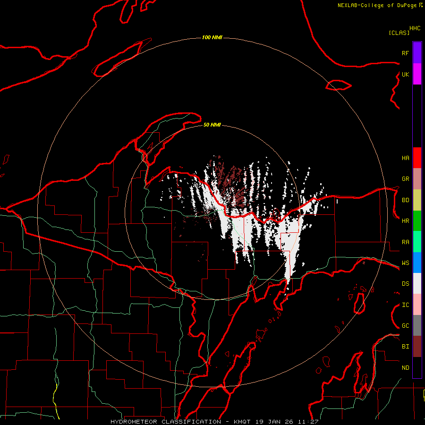The height and width of the screenshot is (425, 425).
Task: Click the HR legend label
Action: tap(405, 221)
